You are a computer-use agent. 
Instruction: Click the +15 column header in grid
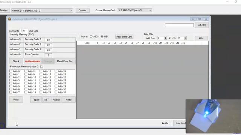point(183,43)
